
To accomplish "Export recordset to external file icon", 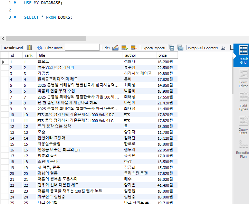I will pyautogui.click(x=171, y=48).
